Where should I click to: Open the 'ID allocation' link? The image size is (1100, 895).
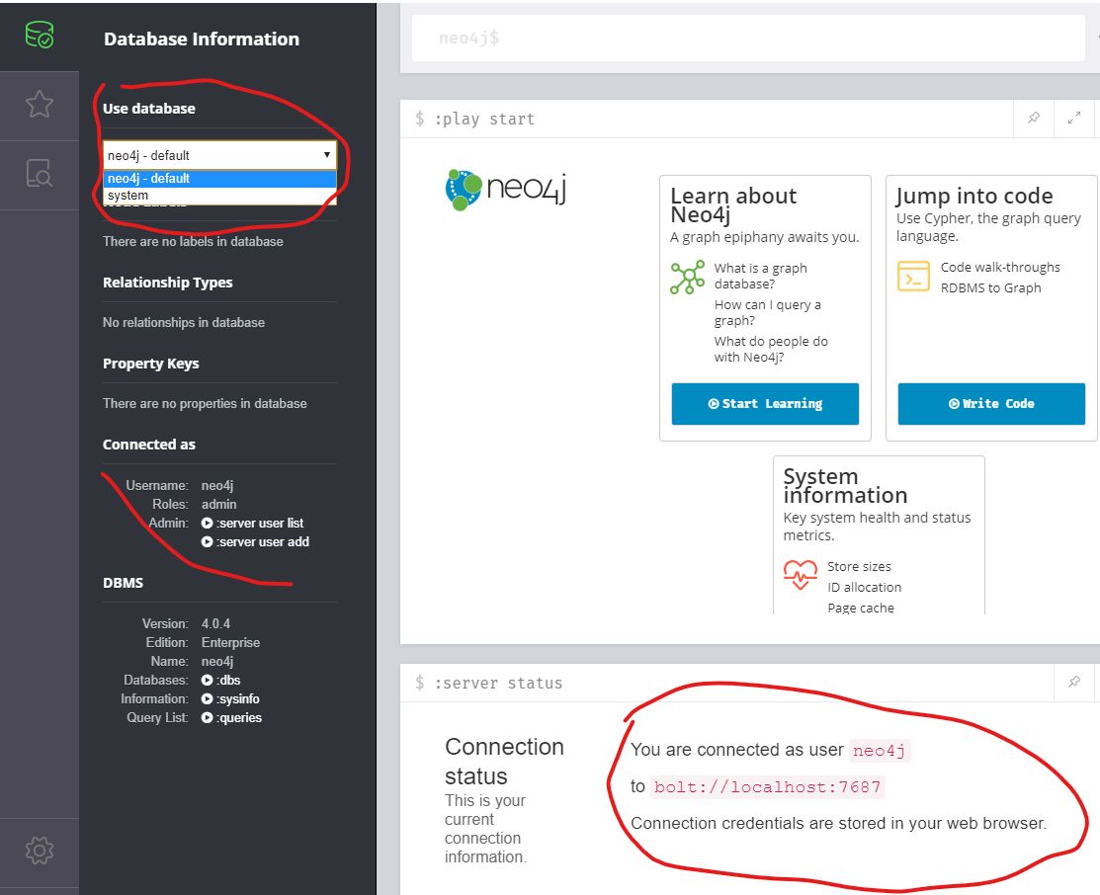click(864, 587)
